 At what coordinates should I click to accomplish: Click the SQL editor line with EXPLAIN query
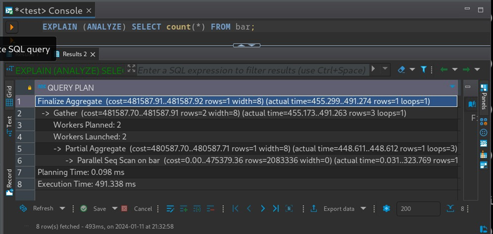[148, 27]
